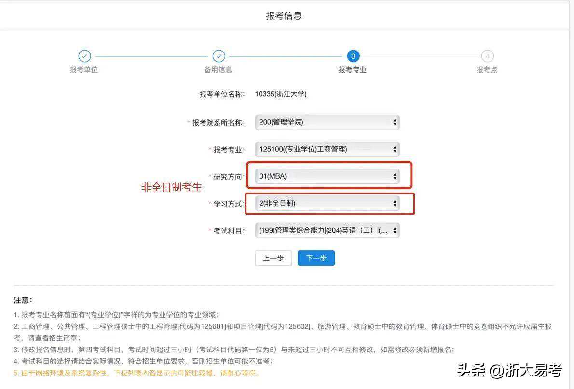Click the 头条 @浙大易考 watermark
This screenshot has height=389, width=574.
509,371
